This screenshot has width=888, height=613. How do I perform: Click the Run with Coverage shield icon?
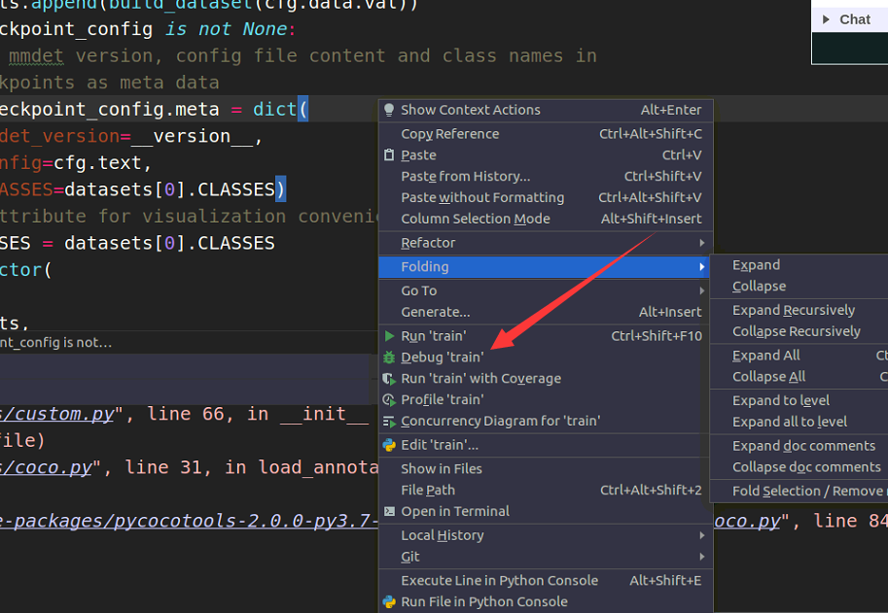coord(390,379)
